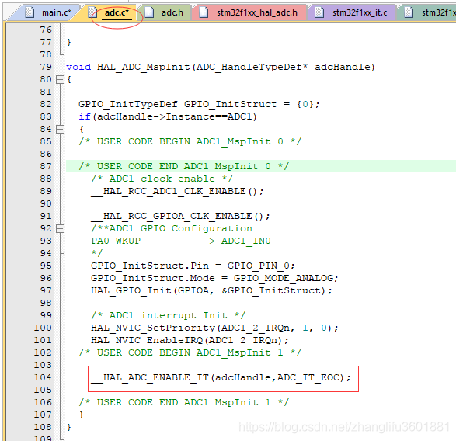
Task: Click the file icon on stm32f1xx_it.c tab
Action: [x=319, y=12]
